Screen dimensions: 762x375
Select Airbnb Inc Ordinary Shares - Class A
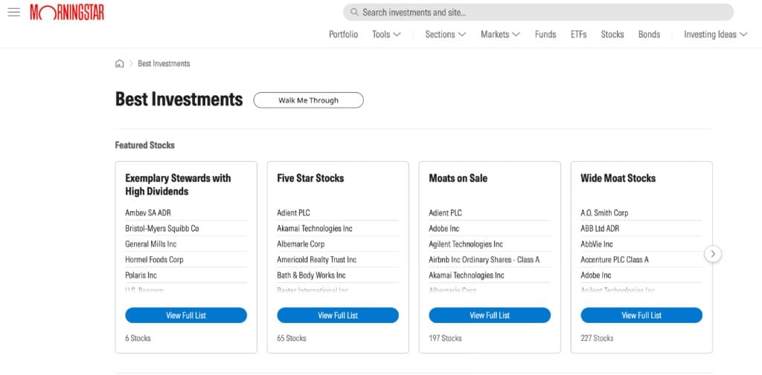pyautogui.click(x=484, y=260)
